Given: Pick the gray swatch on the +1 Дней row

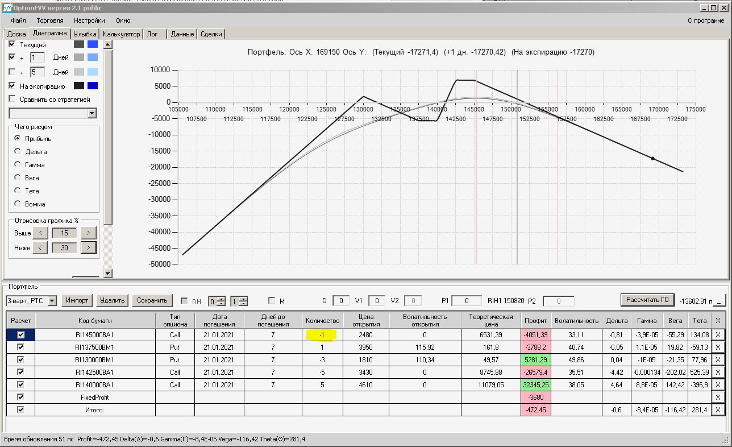Looking at the screenshot, I should (79, 57).
